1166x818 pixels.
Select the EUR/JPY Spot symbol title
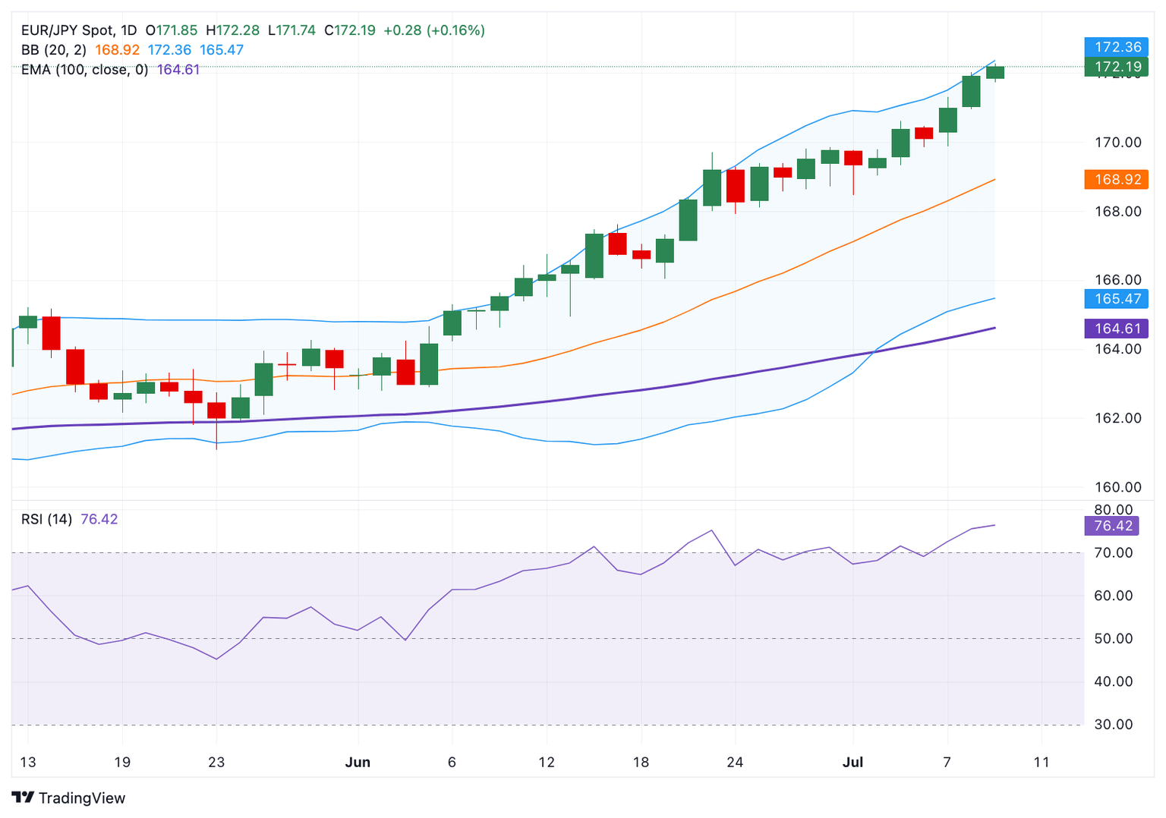[x=67, y=30]
